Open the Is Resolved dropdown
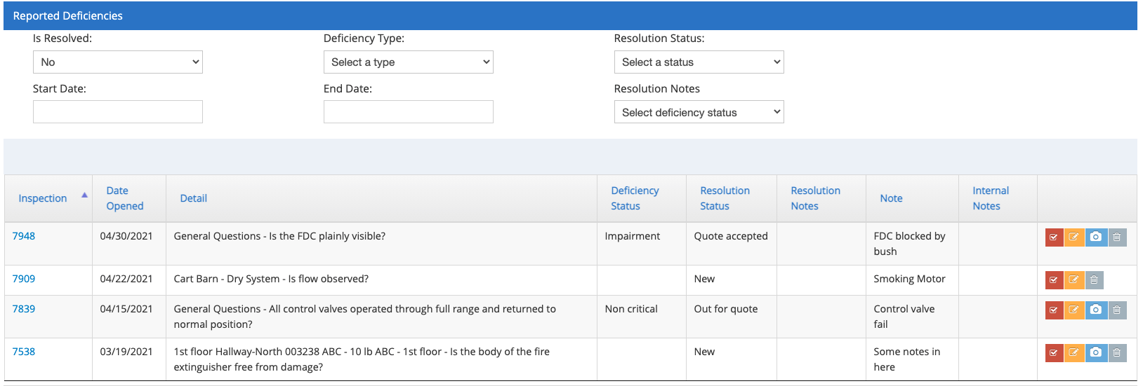 [x=118, y=62]
